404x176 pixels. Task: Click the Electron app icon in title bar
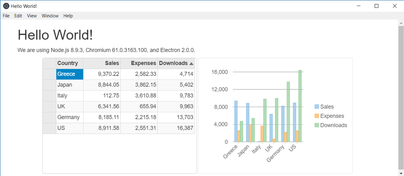click(6, 6)
